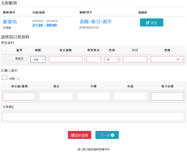Check the 同第一人 checkbox
Image resolution: width=187 pixels, height=153 pixels.
pos(5,77)
